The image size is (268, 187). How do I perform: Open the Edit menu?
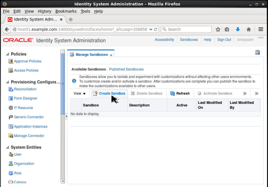point(17,11)
